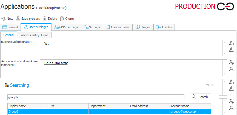The height and width of the screenshot is (115, 237).
Task: Maximize the Searching dialog
Action: click(x=207, y=85)
